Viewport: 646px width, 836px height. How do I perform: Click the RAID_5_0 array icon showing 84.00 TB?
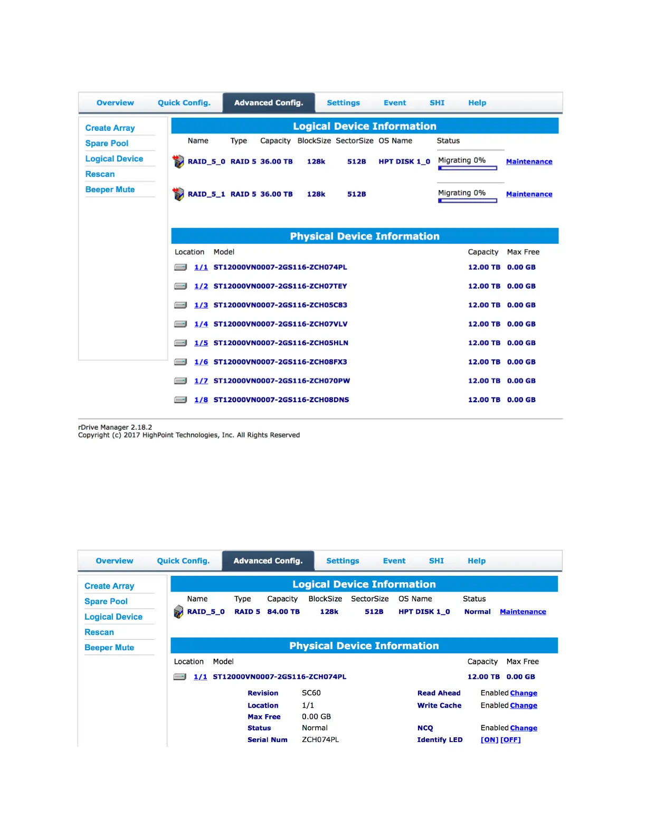coord(178,612)
